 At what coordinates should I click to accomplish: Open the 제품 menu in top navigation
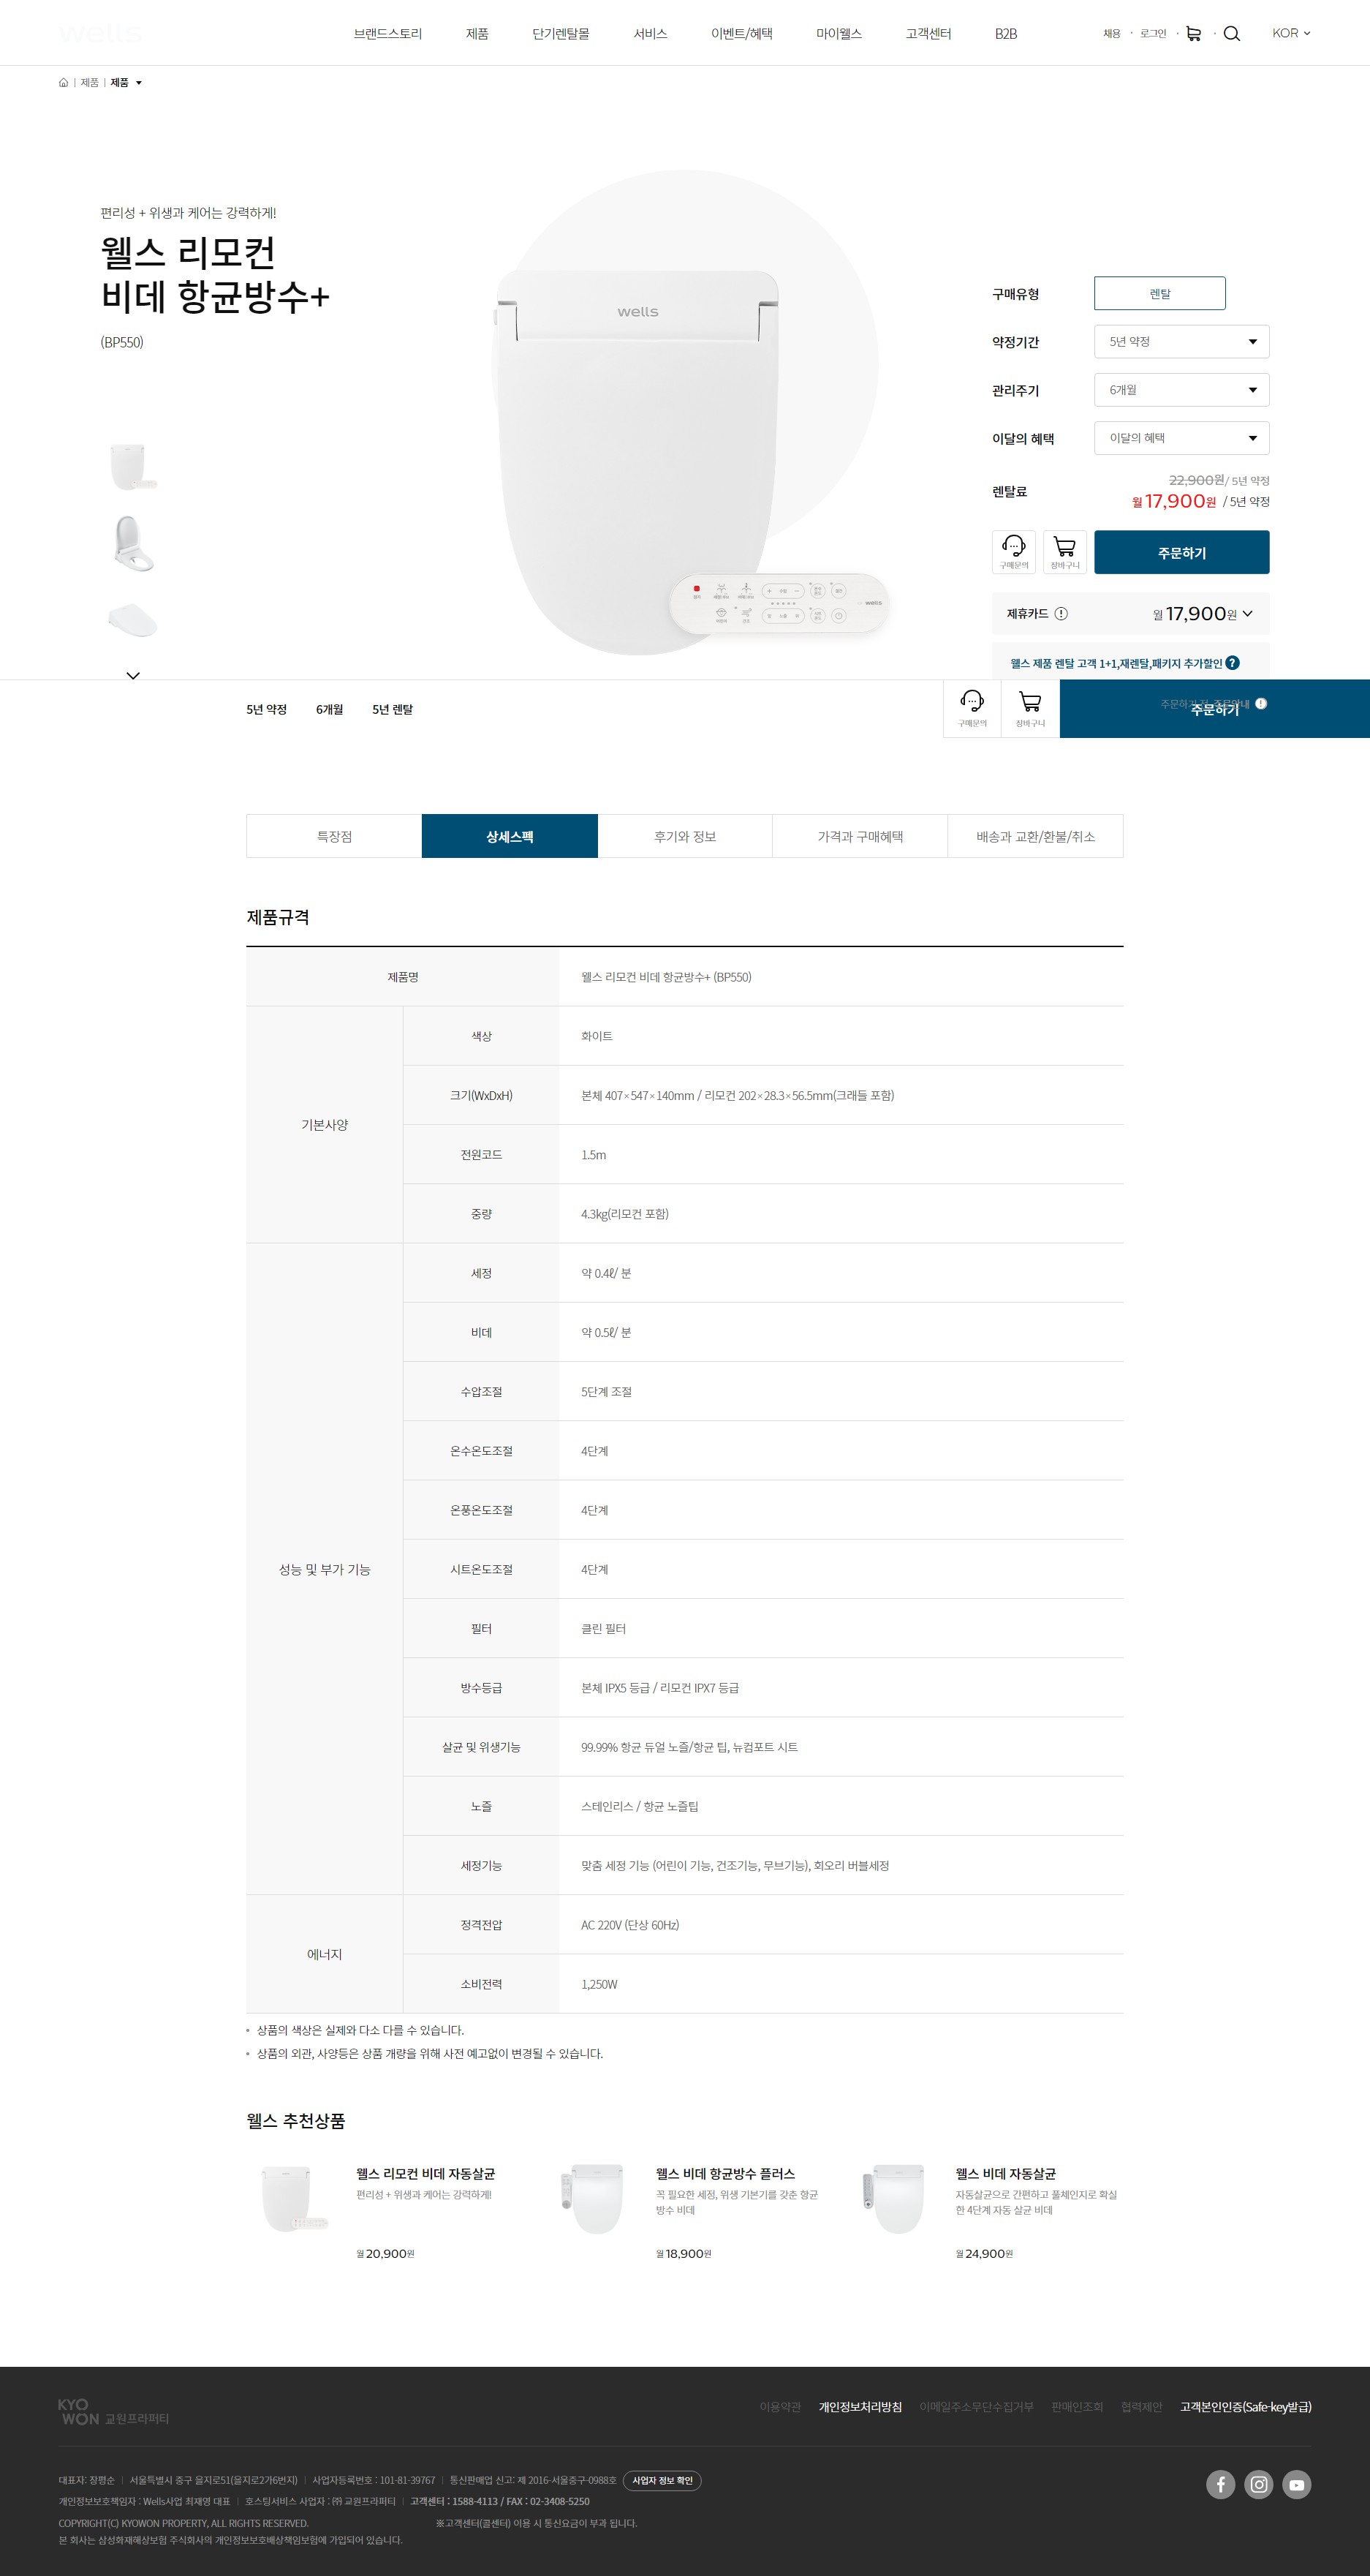pos(477,34)
